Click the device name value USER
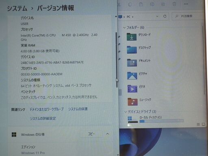 coord(24,24)
